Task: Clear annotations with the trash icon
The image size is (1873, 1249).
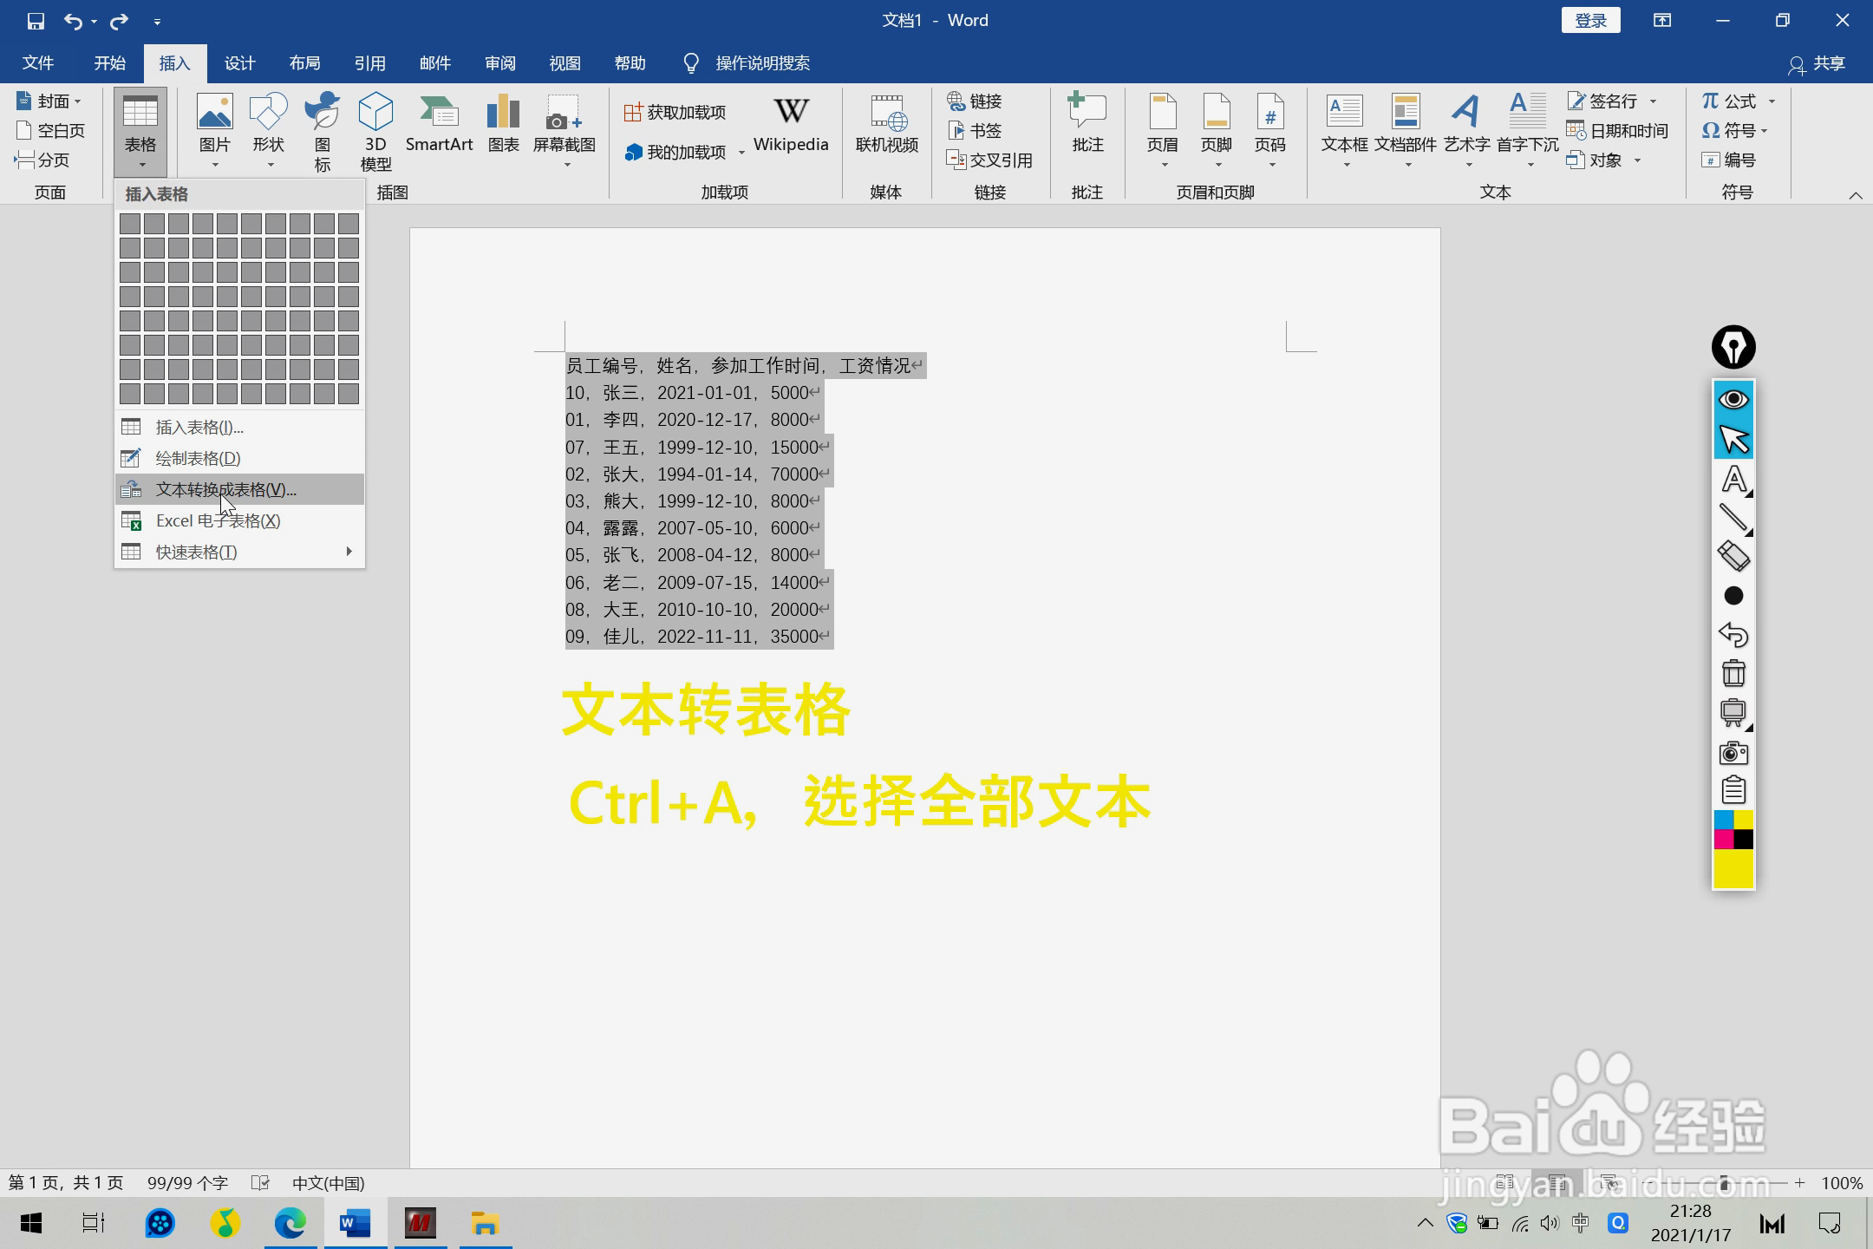Action: [1733, 672]
